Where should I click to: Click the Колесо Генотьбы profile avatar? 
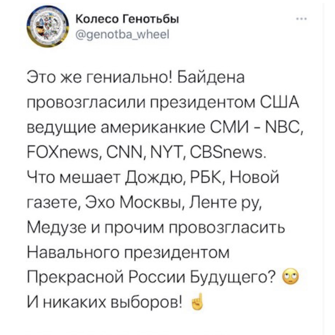(48, 27)
